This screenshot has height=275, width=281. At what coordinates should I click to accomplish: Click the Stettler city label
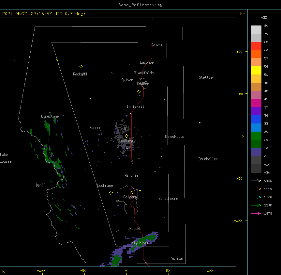click(x=207, y=77)
